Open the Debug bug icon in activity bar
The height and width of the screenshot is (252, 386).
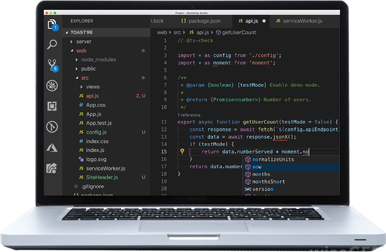[x=52, y=85]
